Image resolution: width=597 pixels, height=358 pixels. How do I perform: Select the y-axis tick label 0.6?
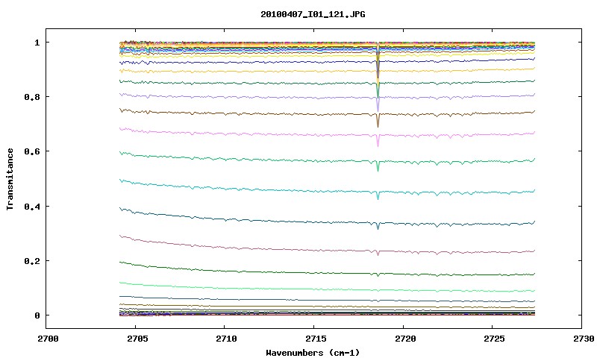point(32,151)
